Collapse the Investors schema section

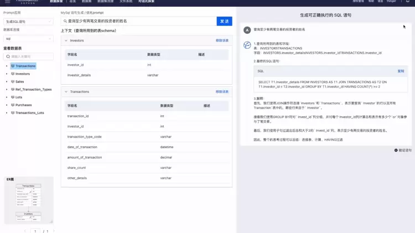tap(66, 40)
